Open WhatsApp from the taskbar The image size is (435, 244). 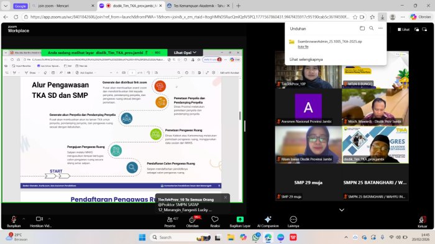[256, 237]
